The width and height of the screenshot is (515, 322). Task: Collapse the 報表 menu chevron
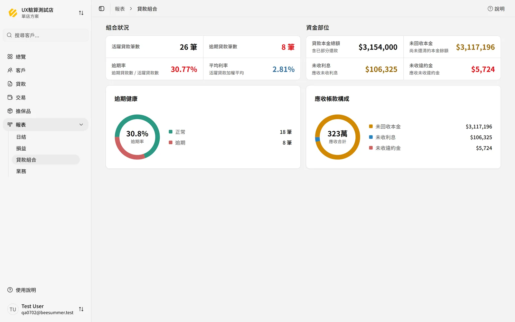[x=81, y=125]
